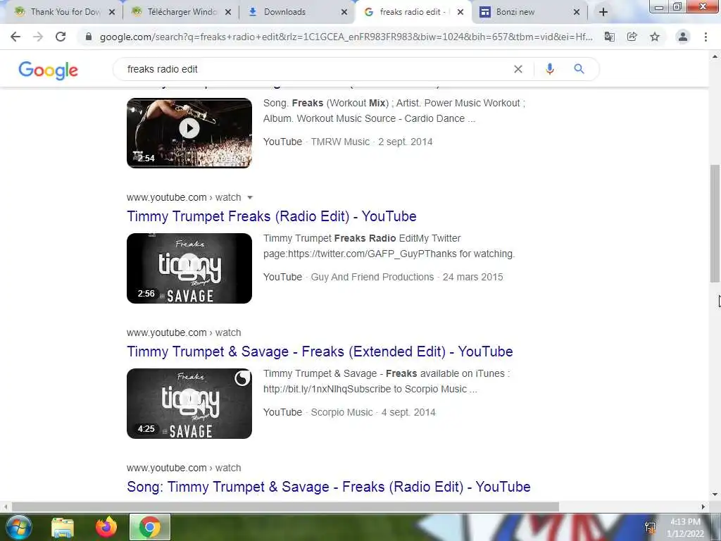This screenshot has width=721, height=541.
Task: Click www.youtube.com breadcrumb above Radio Edit result
Action: (x=166, y=197)
